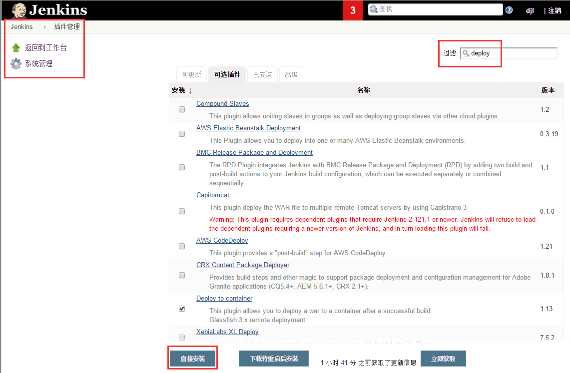This screenshot has width=570, height=373.
Task: Click the djl user link
Action: pyautogui.click(x=530, y=10)
